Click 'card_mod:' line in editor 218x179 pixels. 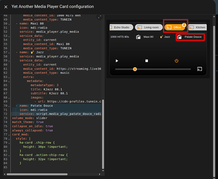(20, 134)
